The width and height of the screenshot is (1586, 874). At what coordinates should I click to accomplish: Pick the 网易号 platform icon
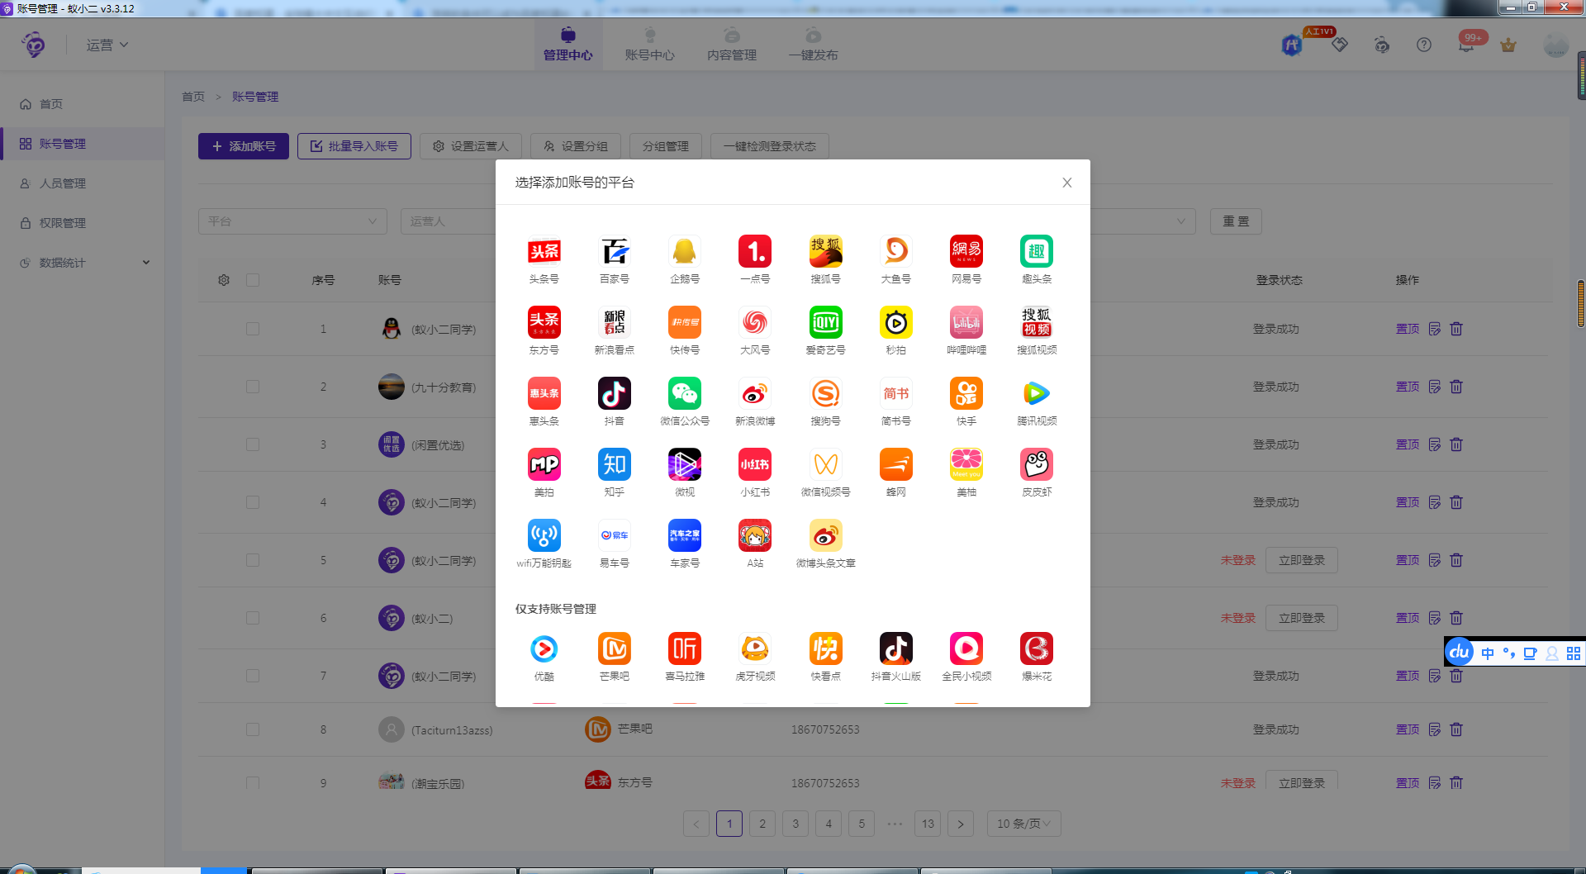click(966, 251)
